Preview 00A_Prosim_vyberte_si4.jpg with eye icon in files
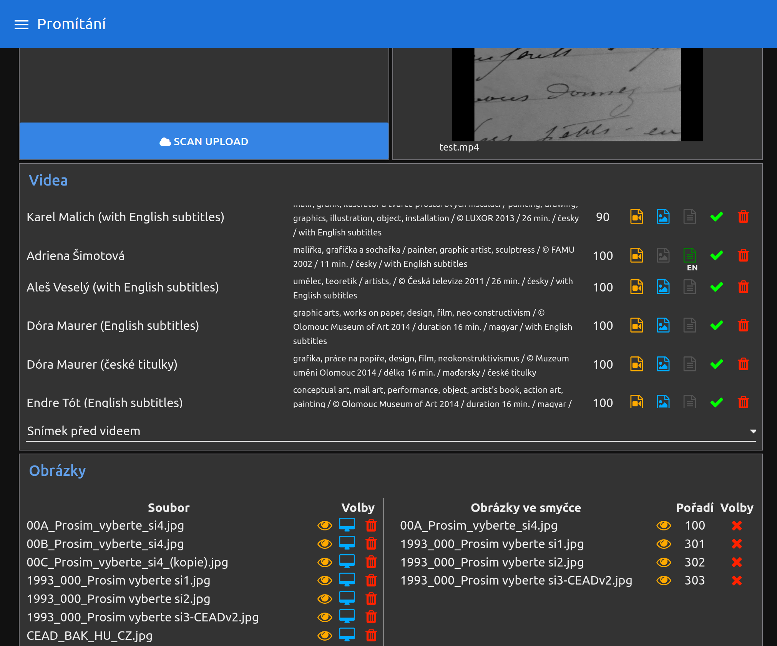This screenshot has height=646, width=777. pos(324,525)
